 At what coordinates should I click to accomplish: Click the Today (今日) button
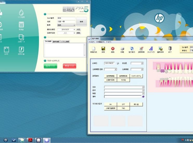[x=78, y=30]
